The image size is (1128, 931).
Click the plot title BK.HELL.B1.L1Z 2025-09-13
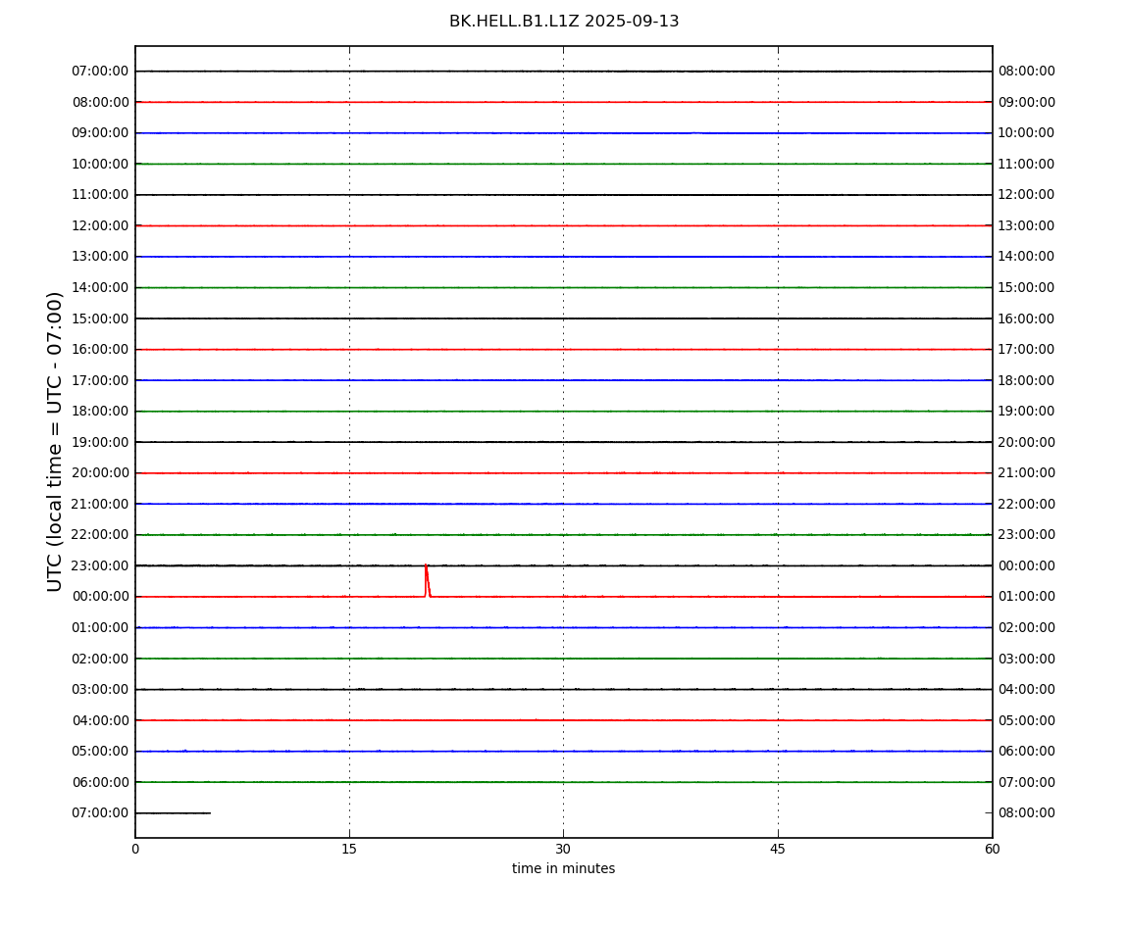point(564,21)
